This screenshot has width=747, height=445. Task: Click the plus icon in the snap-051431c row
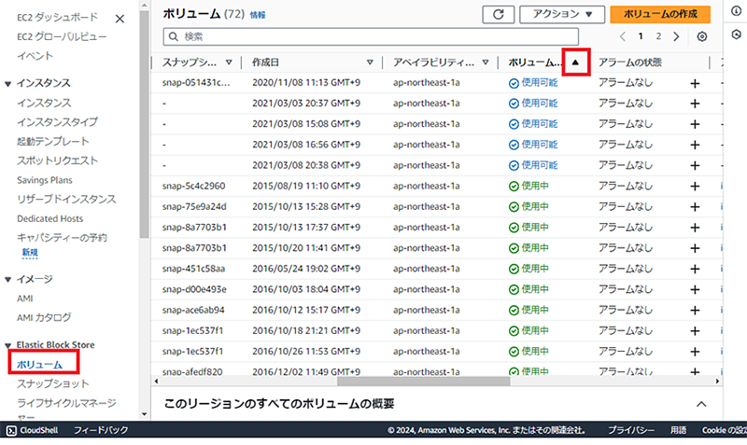tap(695, 83)
